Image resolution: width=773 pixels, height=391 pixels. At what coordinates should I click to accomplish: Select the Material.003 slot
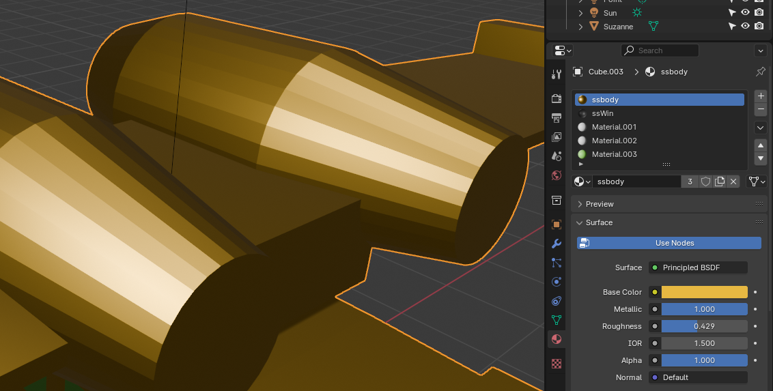point(660,154)
